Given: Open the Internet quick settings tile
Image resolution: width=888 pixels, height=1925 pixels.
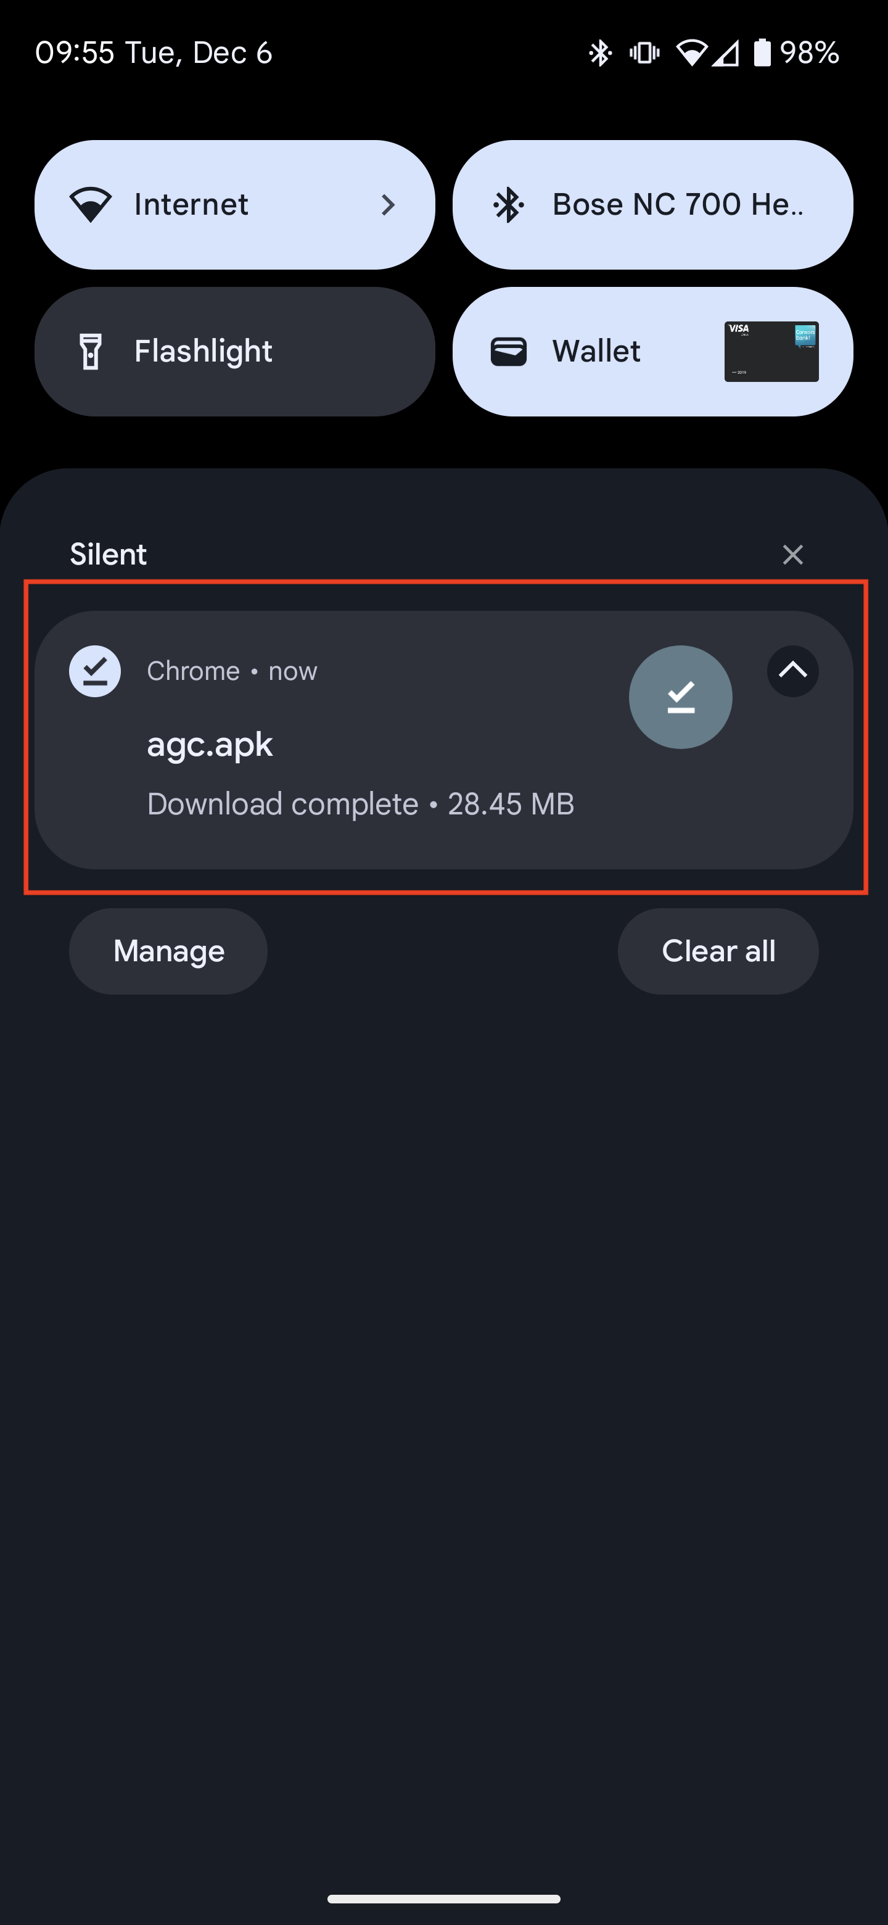Looking at the screenshot, I should tap(234, 205).
